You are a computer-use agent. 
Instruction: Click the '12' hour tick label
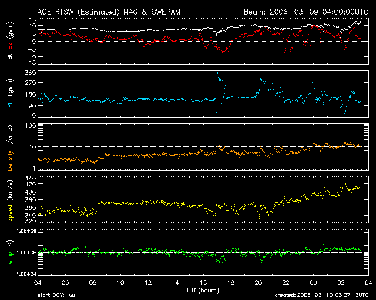click(x=148, y=282)
